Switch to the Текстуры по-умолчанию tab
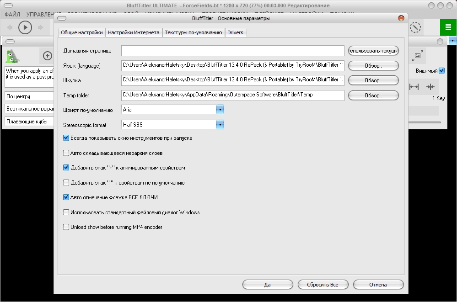 (193, 32)
